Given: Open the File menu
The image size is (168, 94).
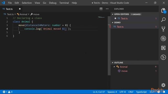Looking at the screenshot, I should 10,3.
